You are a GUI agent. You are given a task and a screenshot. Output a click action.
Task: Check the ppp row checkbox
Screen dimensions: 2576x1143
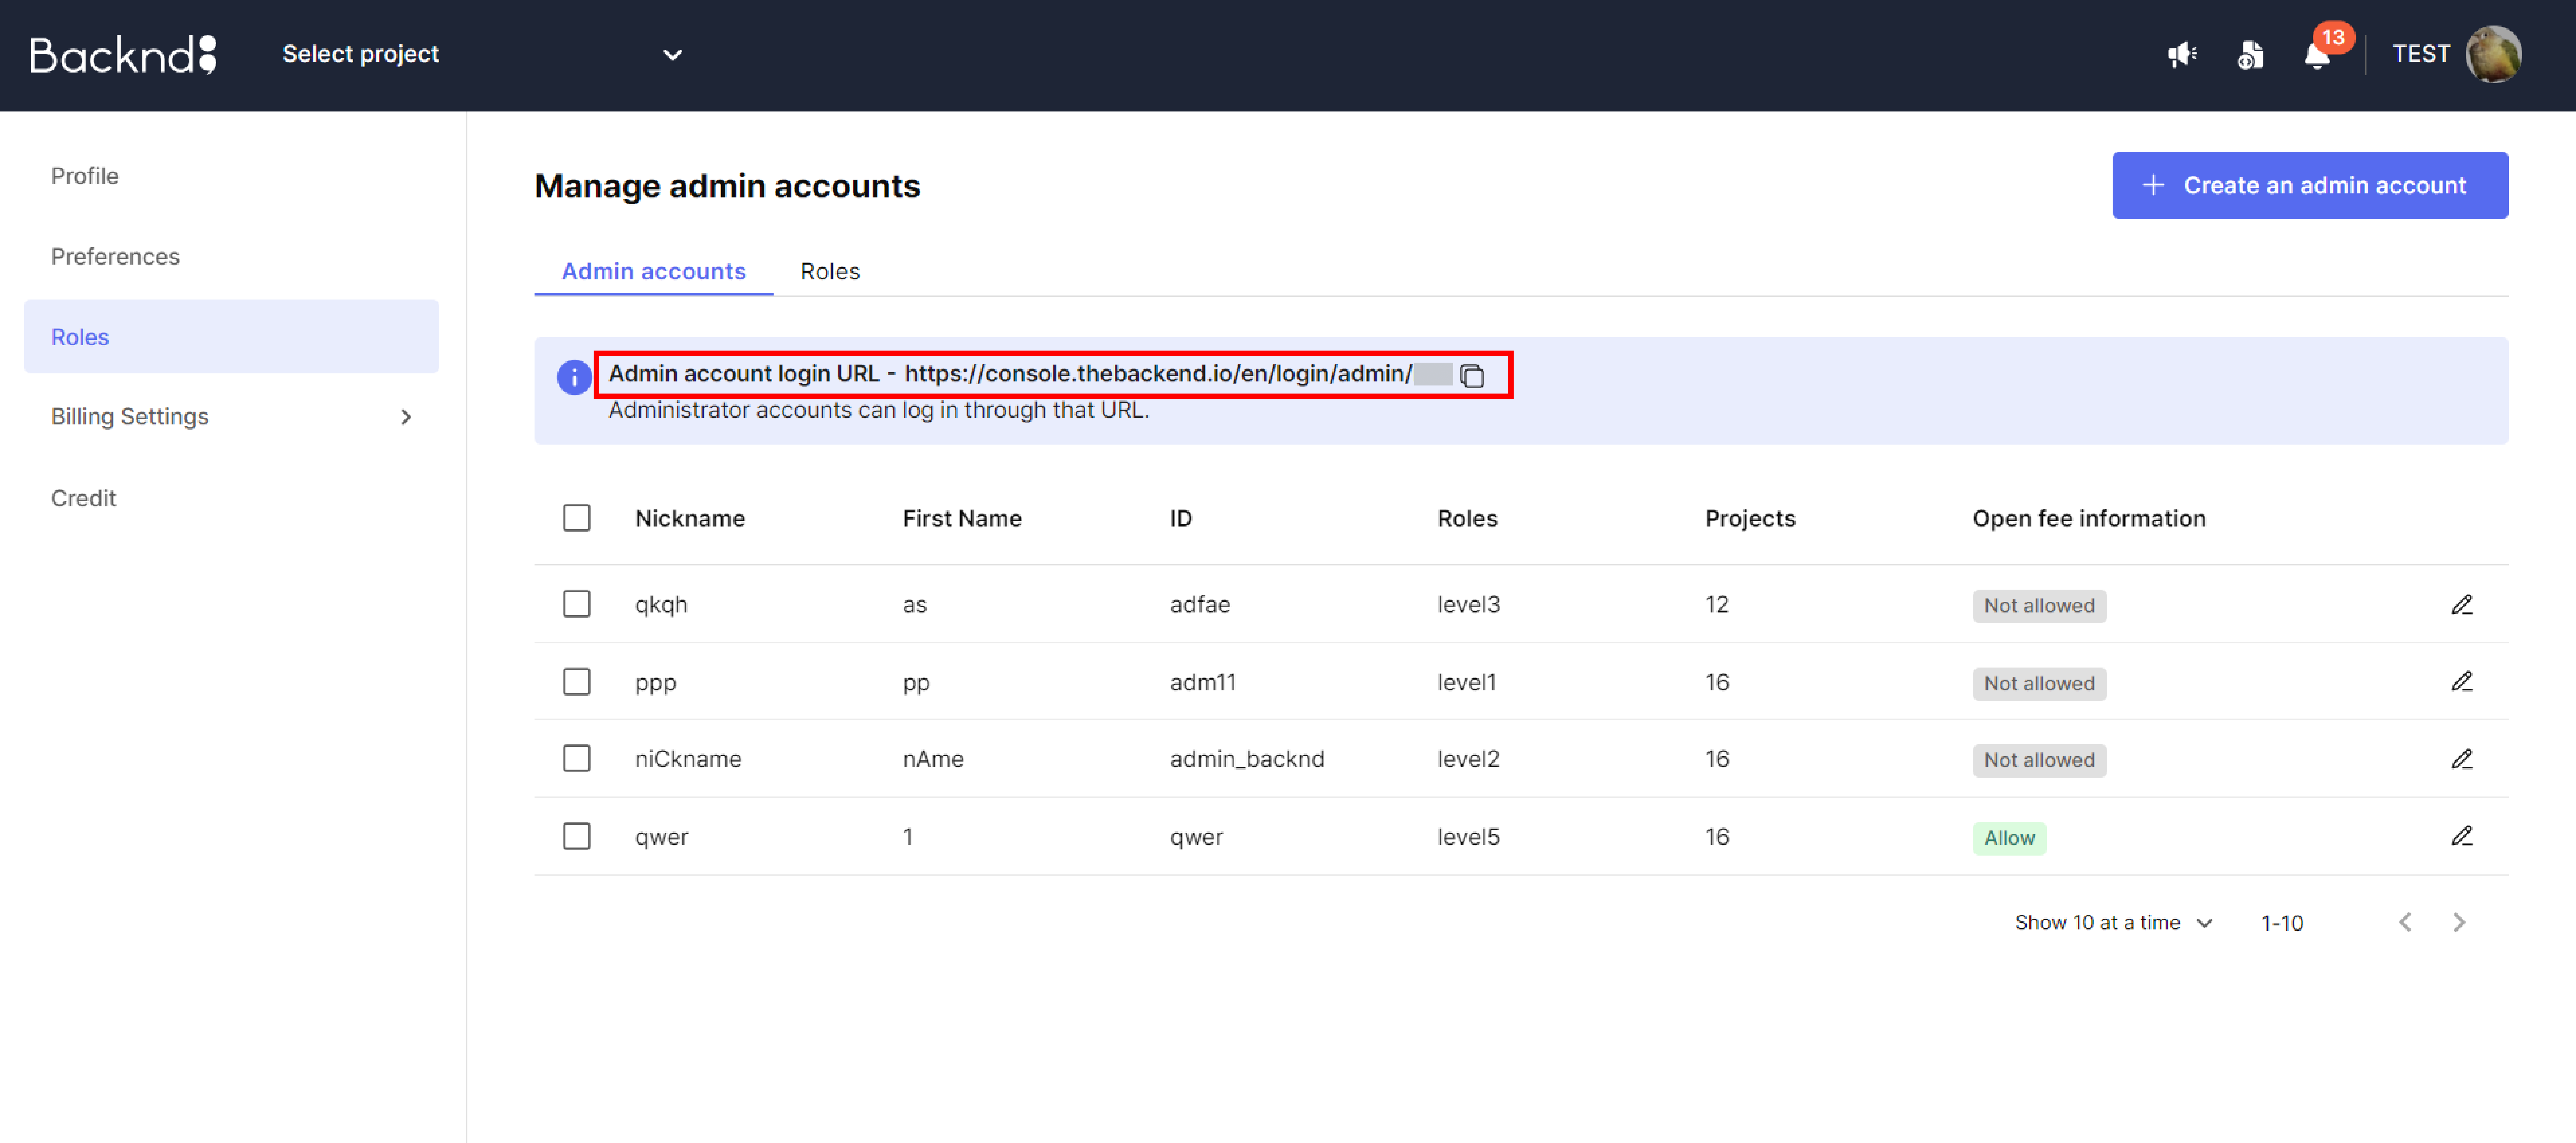[577, 682]
